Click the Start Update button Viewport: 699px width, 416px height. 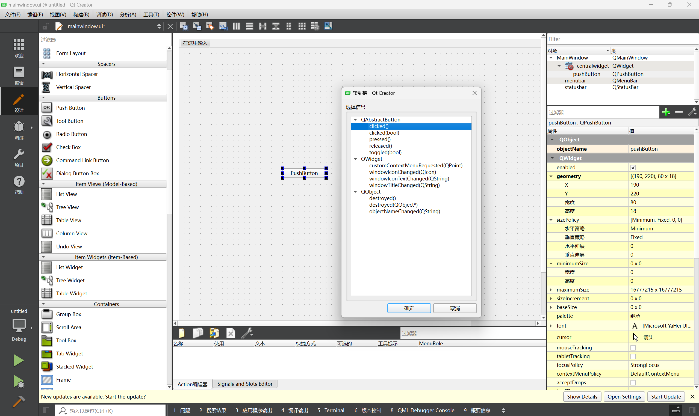(x=666, y=397)
